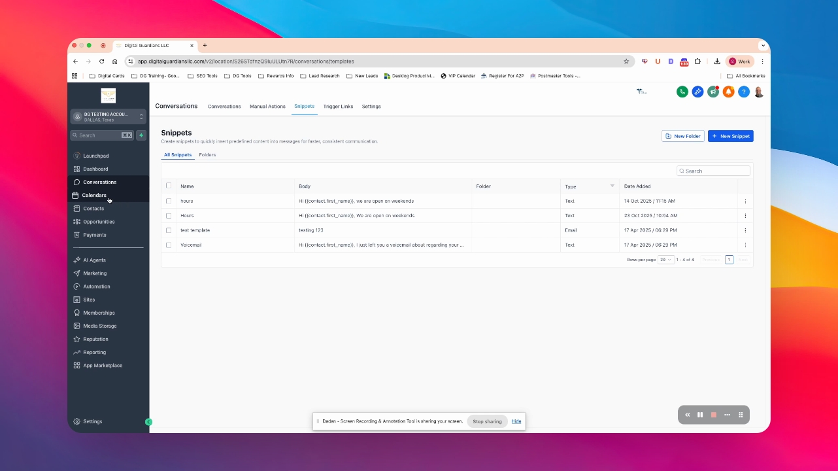Viewport: 838px width, 471px height.
Task: Click the green phone dialer icon
Action: coord(682,92)
